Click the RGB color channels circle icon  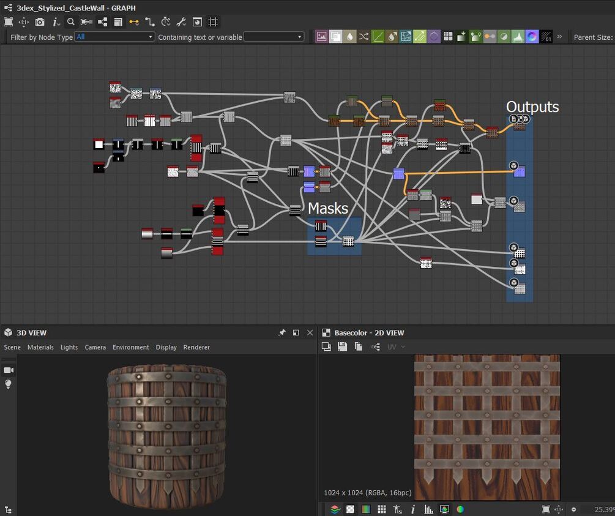pyautogui.click(x=460, y=509)
